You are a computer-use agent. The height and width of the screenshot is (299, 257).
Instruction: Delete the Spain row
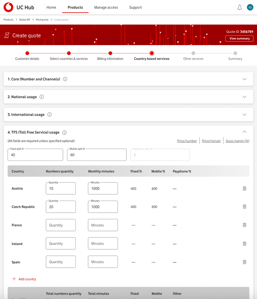pos(244,262)
